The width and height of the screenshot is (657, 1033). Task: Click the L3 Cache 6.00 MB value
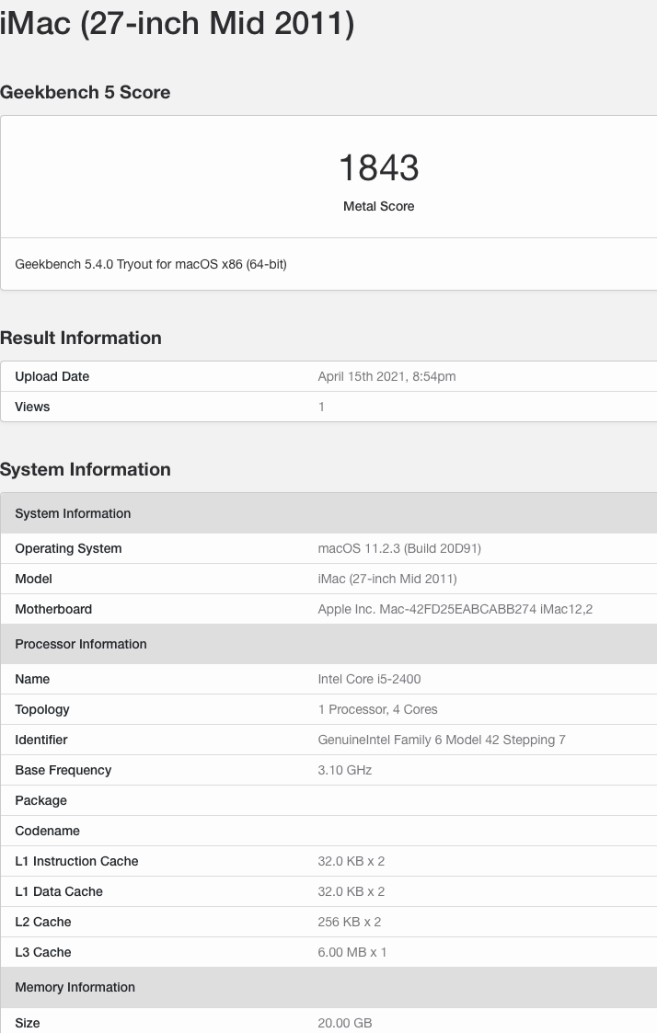[352, 952]
